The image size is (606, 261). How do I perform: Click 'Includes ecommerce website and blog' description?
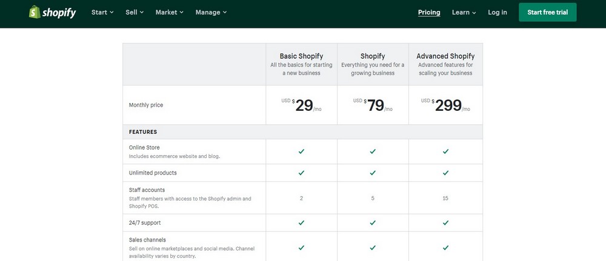[175, 156]
